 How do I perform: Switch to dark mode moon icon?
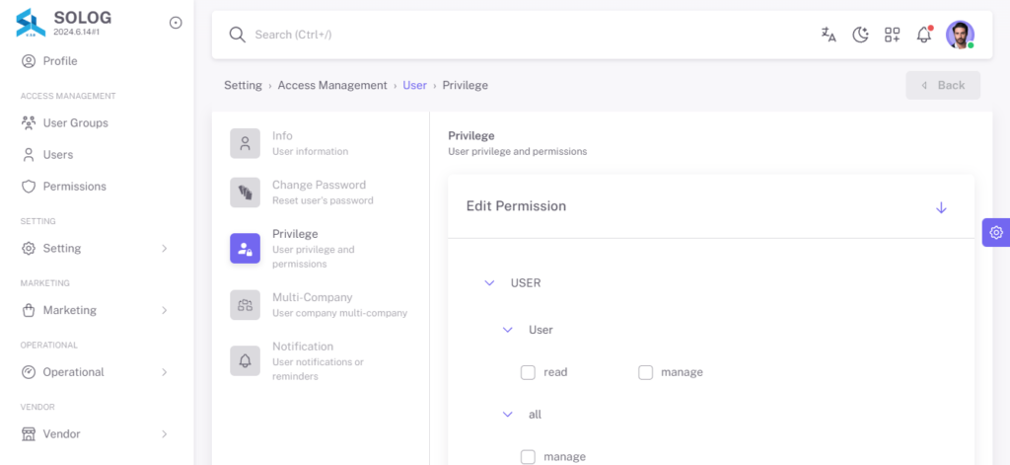point(860,35)
